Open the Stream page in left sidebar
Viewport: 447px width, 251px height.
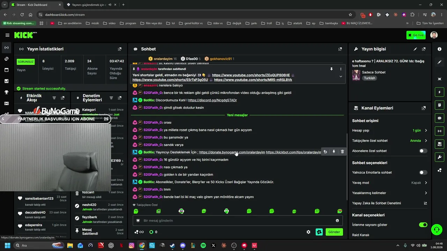[6, 48]
